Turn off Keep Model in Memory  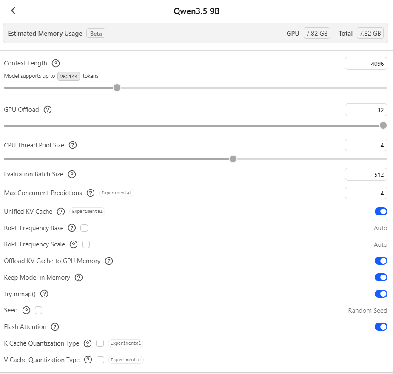point(381,278)
